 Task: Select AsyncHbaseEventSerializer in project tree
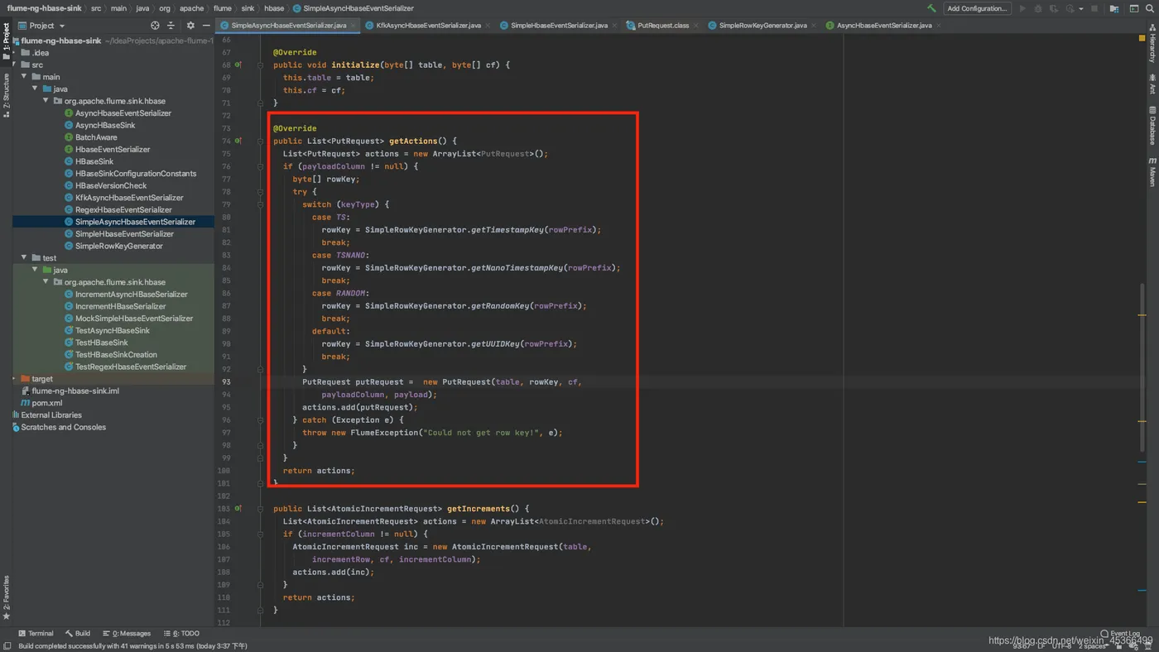(123, 113)
